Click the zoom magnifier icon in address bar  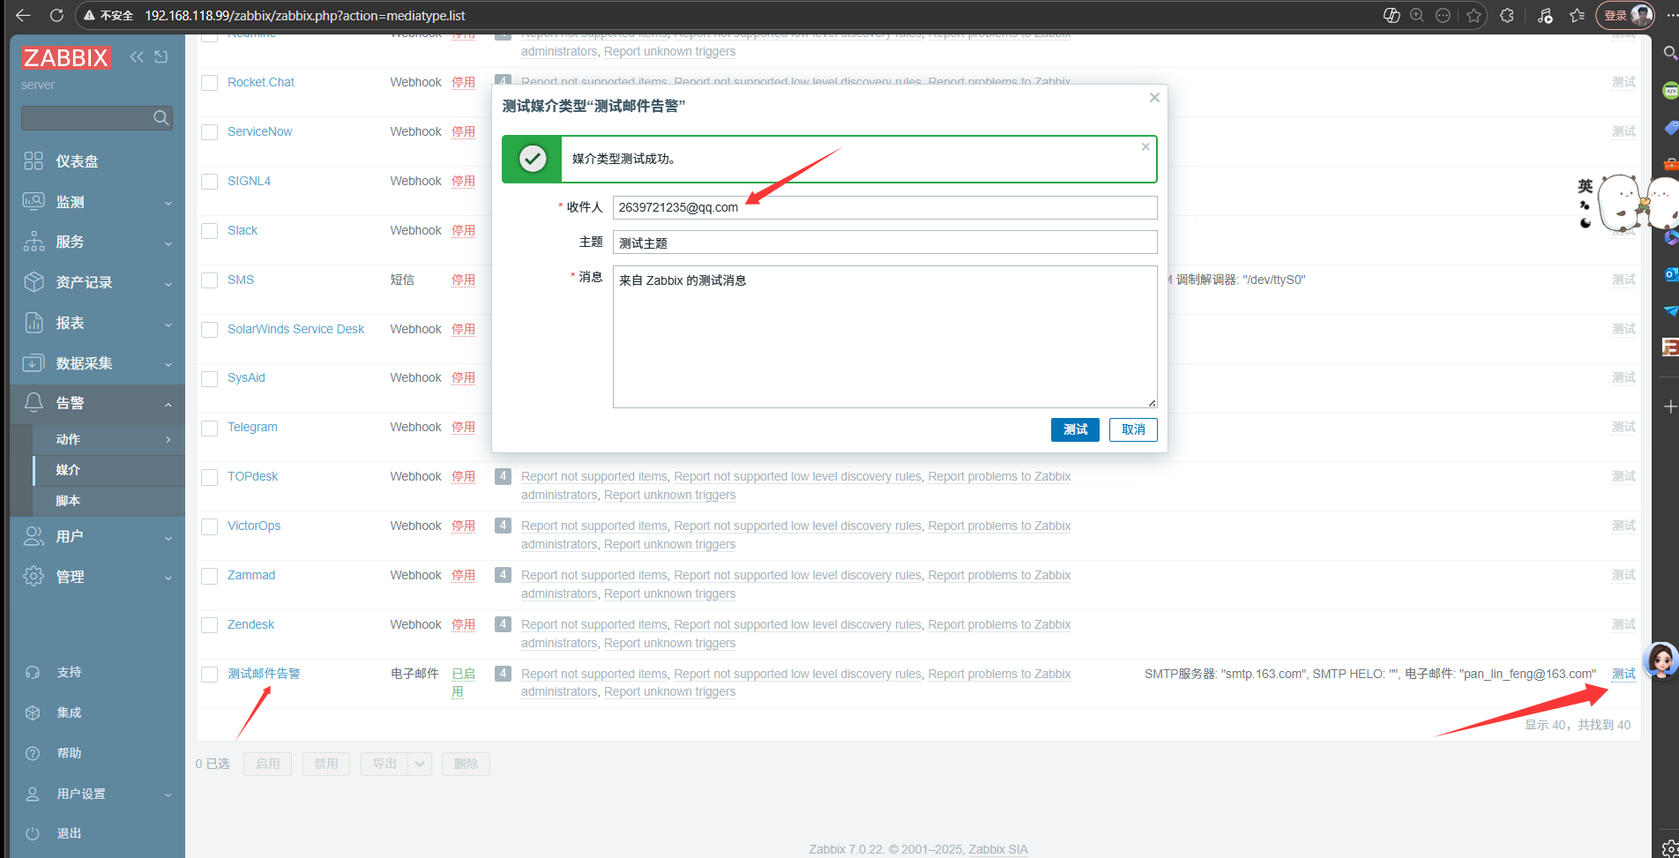click(1417, 15)
